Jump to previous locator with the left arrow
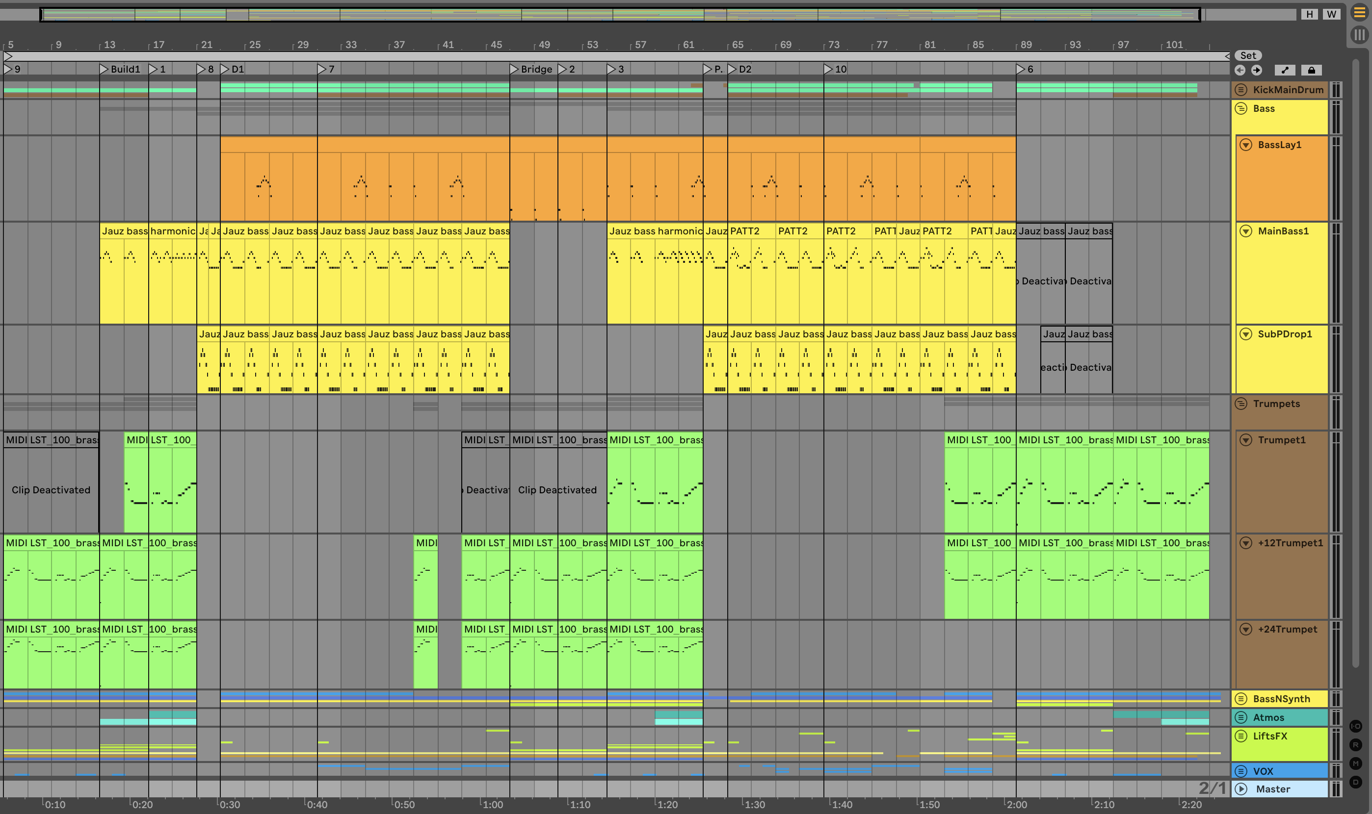Image resolution: width=1372 pixels, height=814 pixels. [1240, 70]
